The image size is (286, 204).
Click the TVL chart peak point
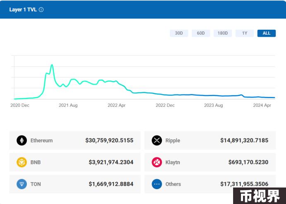click(x=52, y=65)
